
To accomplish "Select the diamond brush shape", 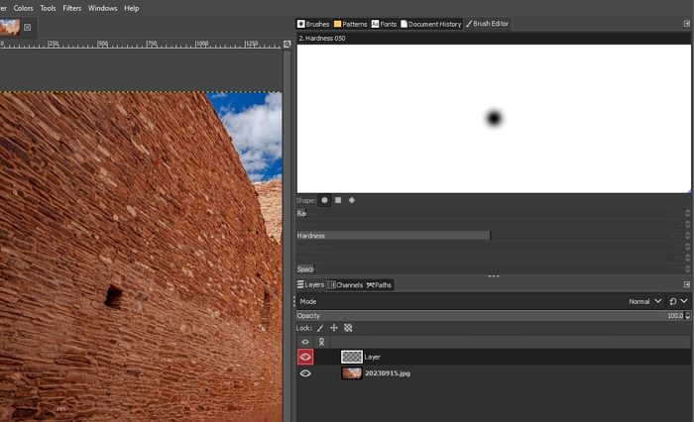I will pos(351,200).
